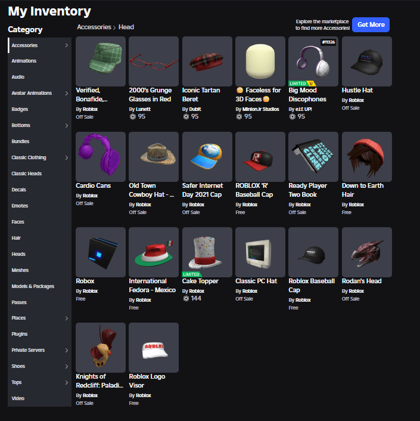The width and height of the screenshot is (420, 421).
Task: Open the Robox black box thumbnail
Action: tap(101, 252)
